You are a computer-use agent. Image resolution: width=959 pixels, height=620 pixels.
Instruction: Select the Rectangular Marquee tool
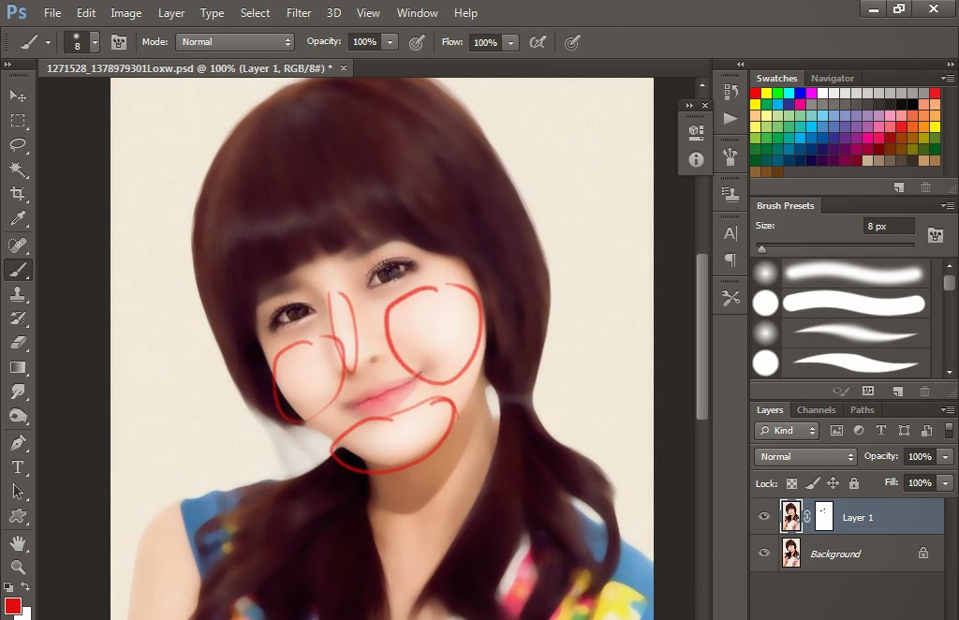(x=18, y=121)
